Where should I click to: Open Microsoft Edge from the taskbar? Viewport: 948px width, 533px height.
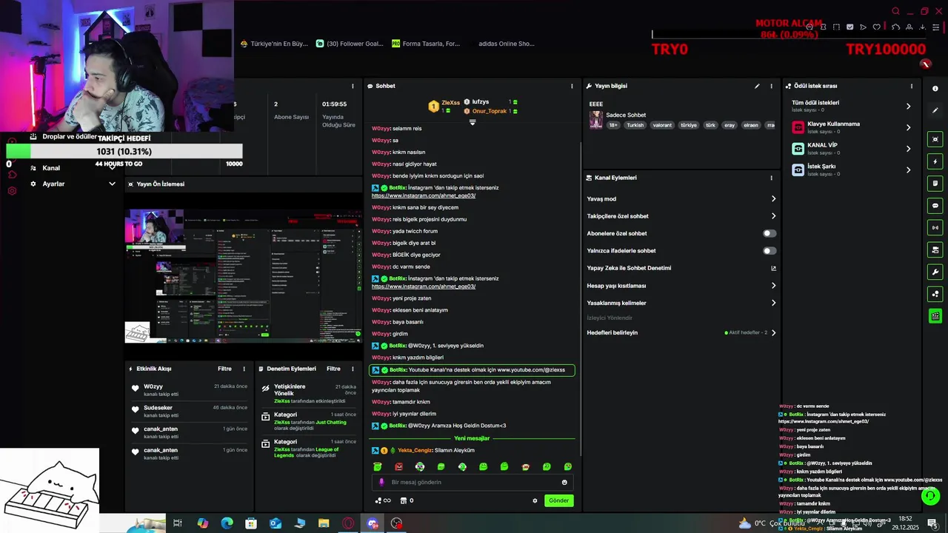point(227,523)
